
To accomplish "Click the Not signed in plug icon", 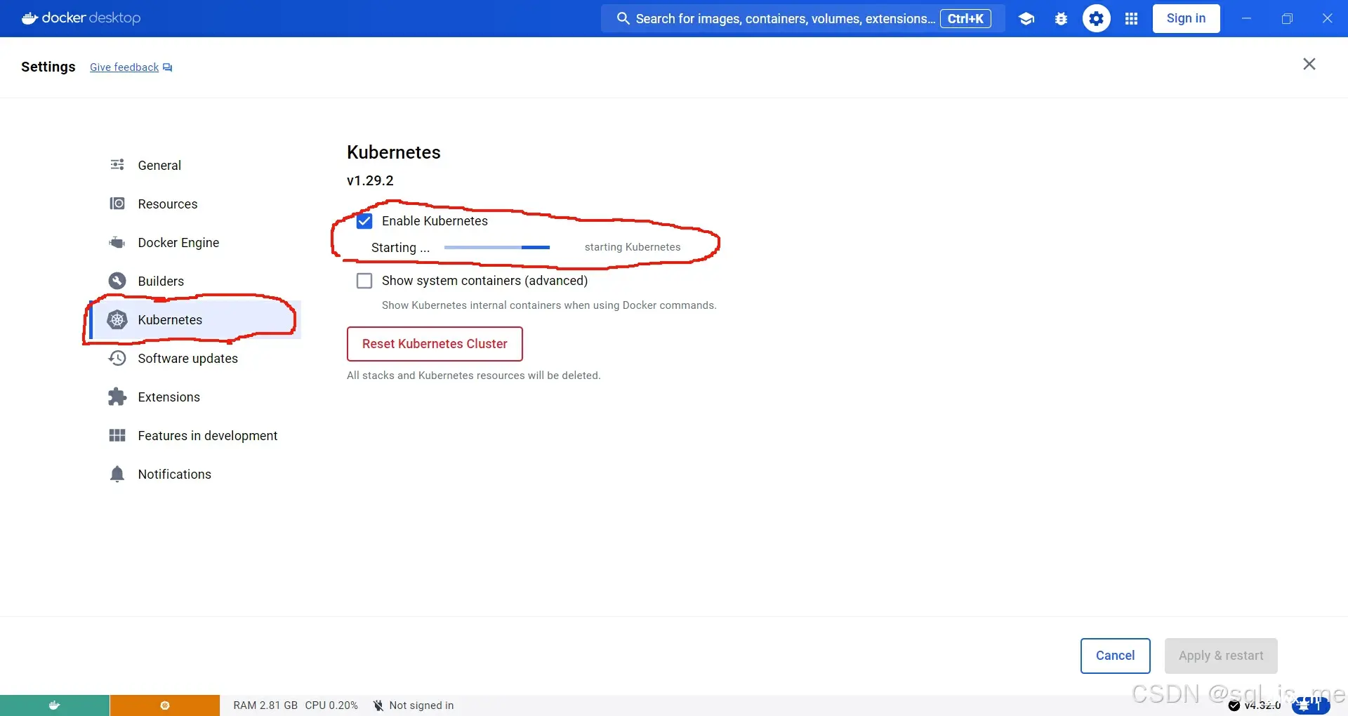I will pos(378,705).
